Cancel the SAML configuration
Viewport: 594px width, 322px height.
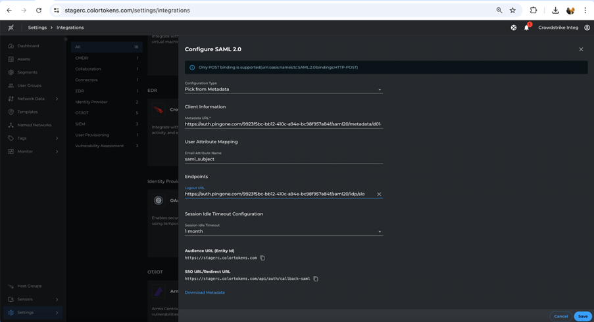[x=560, y=316]
